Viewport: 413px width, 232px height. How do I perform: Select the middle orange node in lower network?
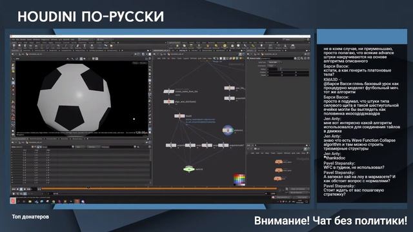tap(279, 170)
